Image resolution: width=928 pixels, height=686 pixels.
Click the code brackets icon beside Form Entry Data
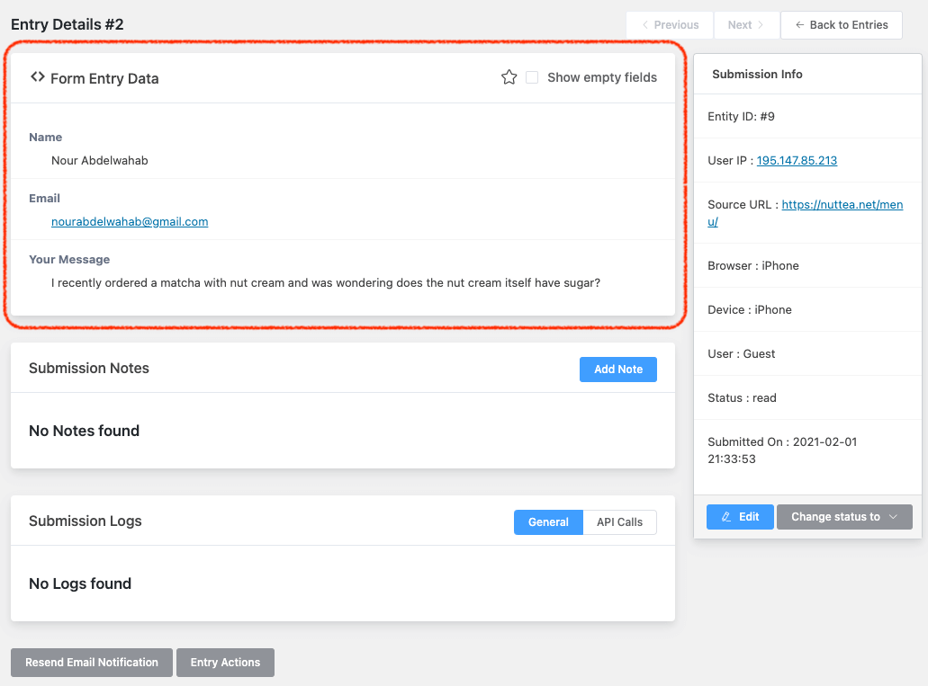(x=37, y=77)
